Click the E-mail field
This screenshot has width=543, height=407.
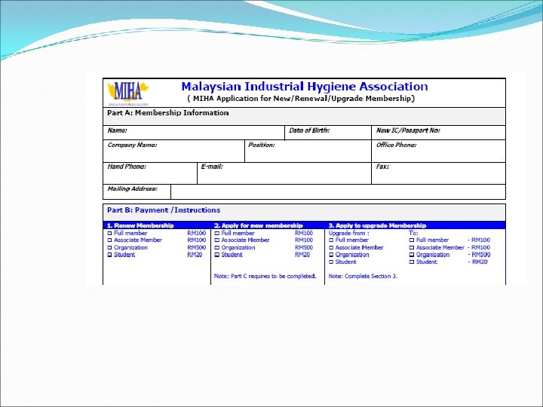pos(284,173)
